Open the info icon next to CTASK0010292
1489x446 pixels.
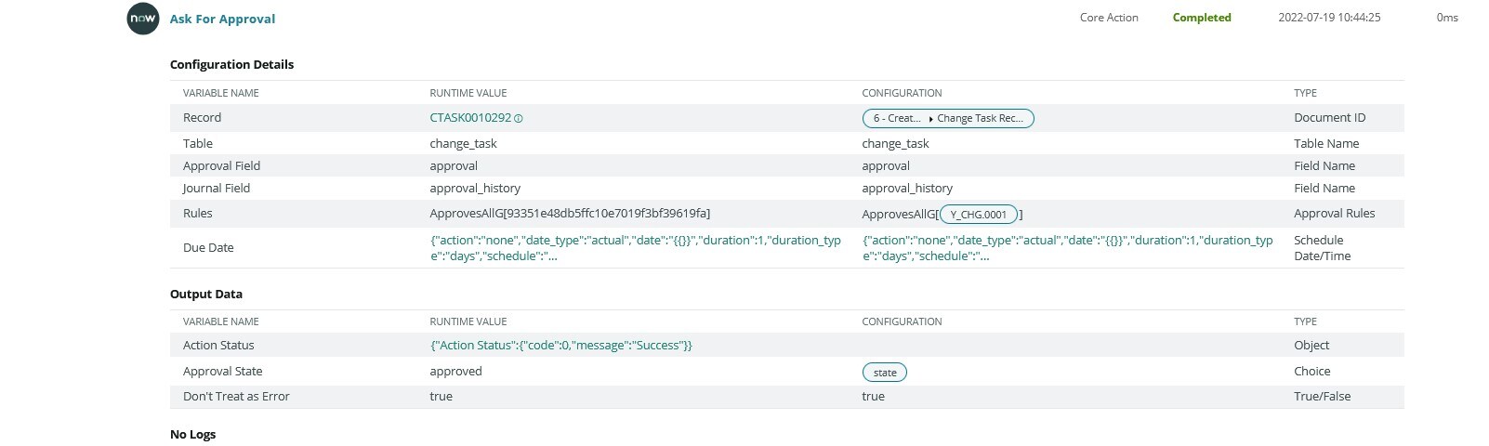click(x=519, y=118)
